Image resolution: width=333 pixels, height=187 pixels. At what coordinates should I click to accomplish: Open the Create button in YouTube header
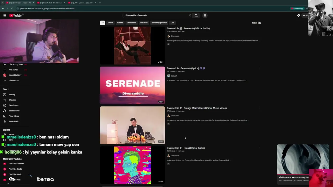pos(305,16)
